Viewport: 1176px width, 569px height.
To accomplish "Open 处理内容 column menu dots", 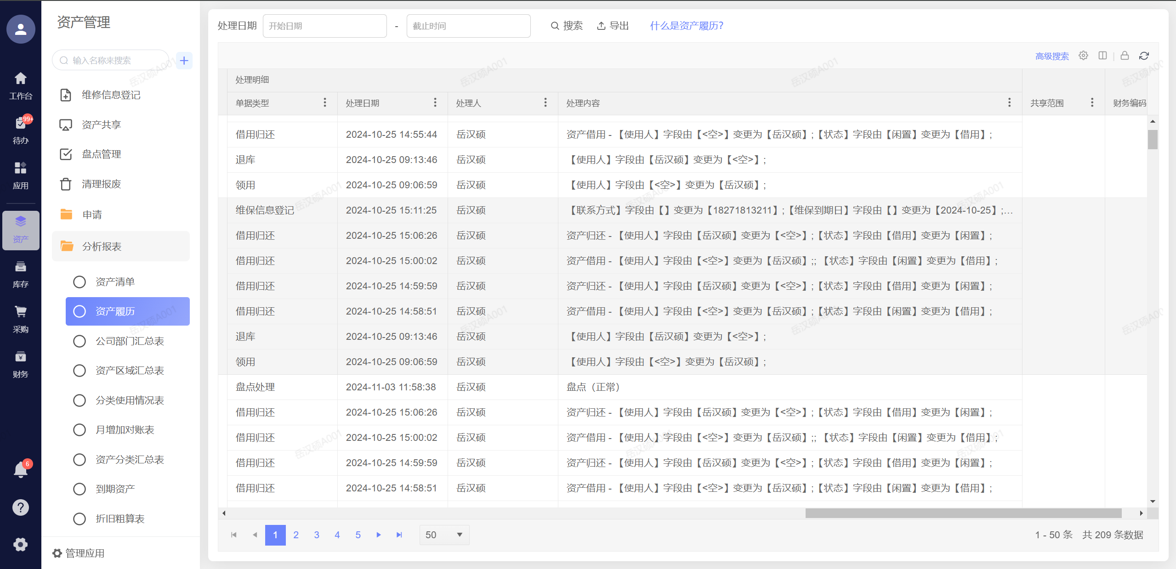I will [1010, 102].
